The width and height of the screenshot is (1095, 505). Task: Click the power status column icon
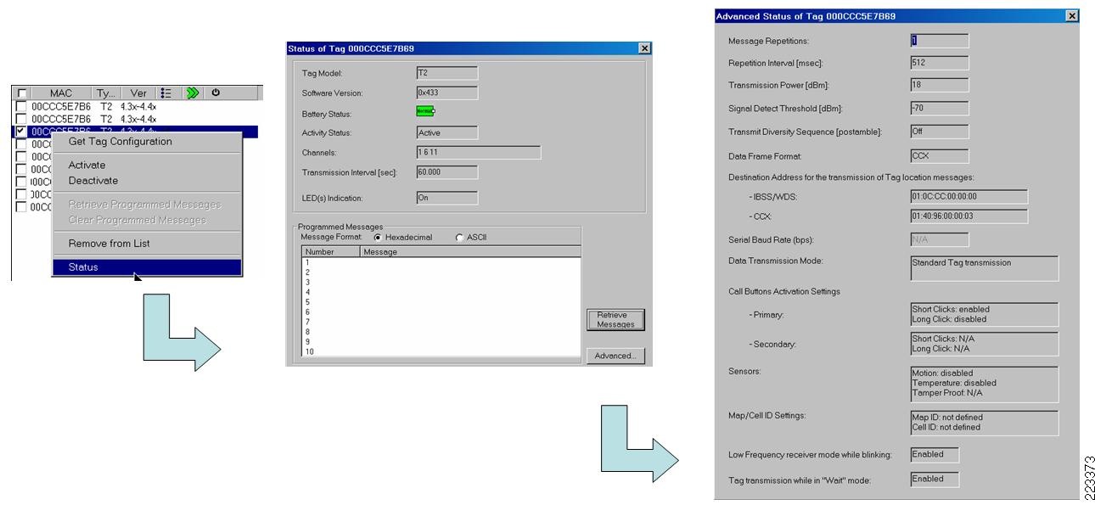click(216, 93)
